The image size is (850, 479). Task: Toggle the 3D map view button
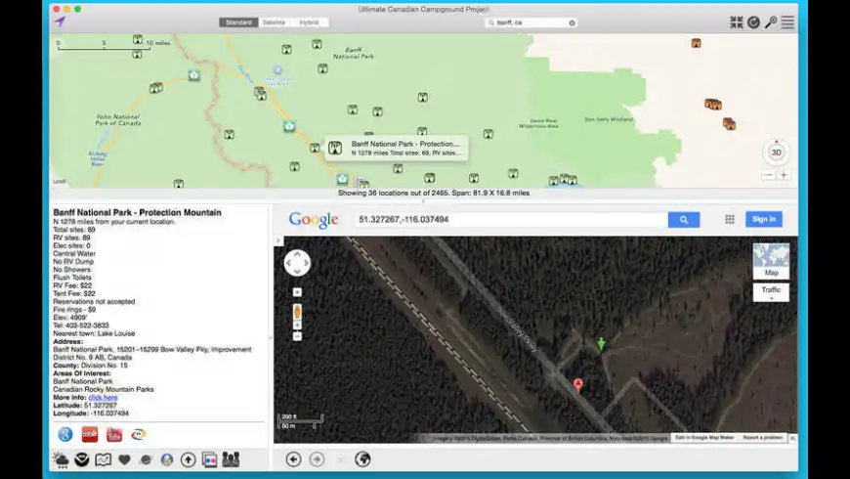(777, 152)
